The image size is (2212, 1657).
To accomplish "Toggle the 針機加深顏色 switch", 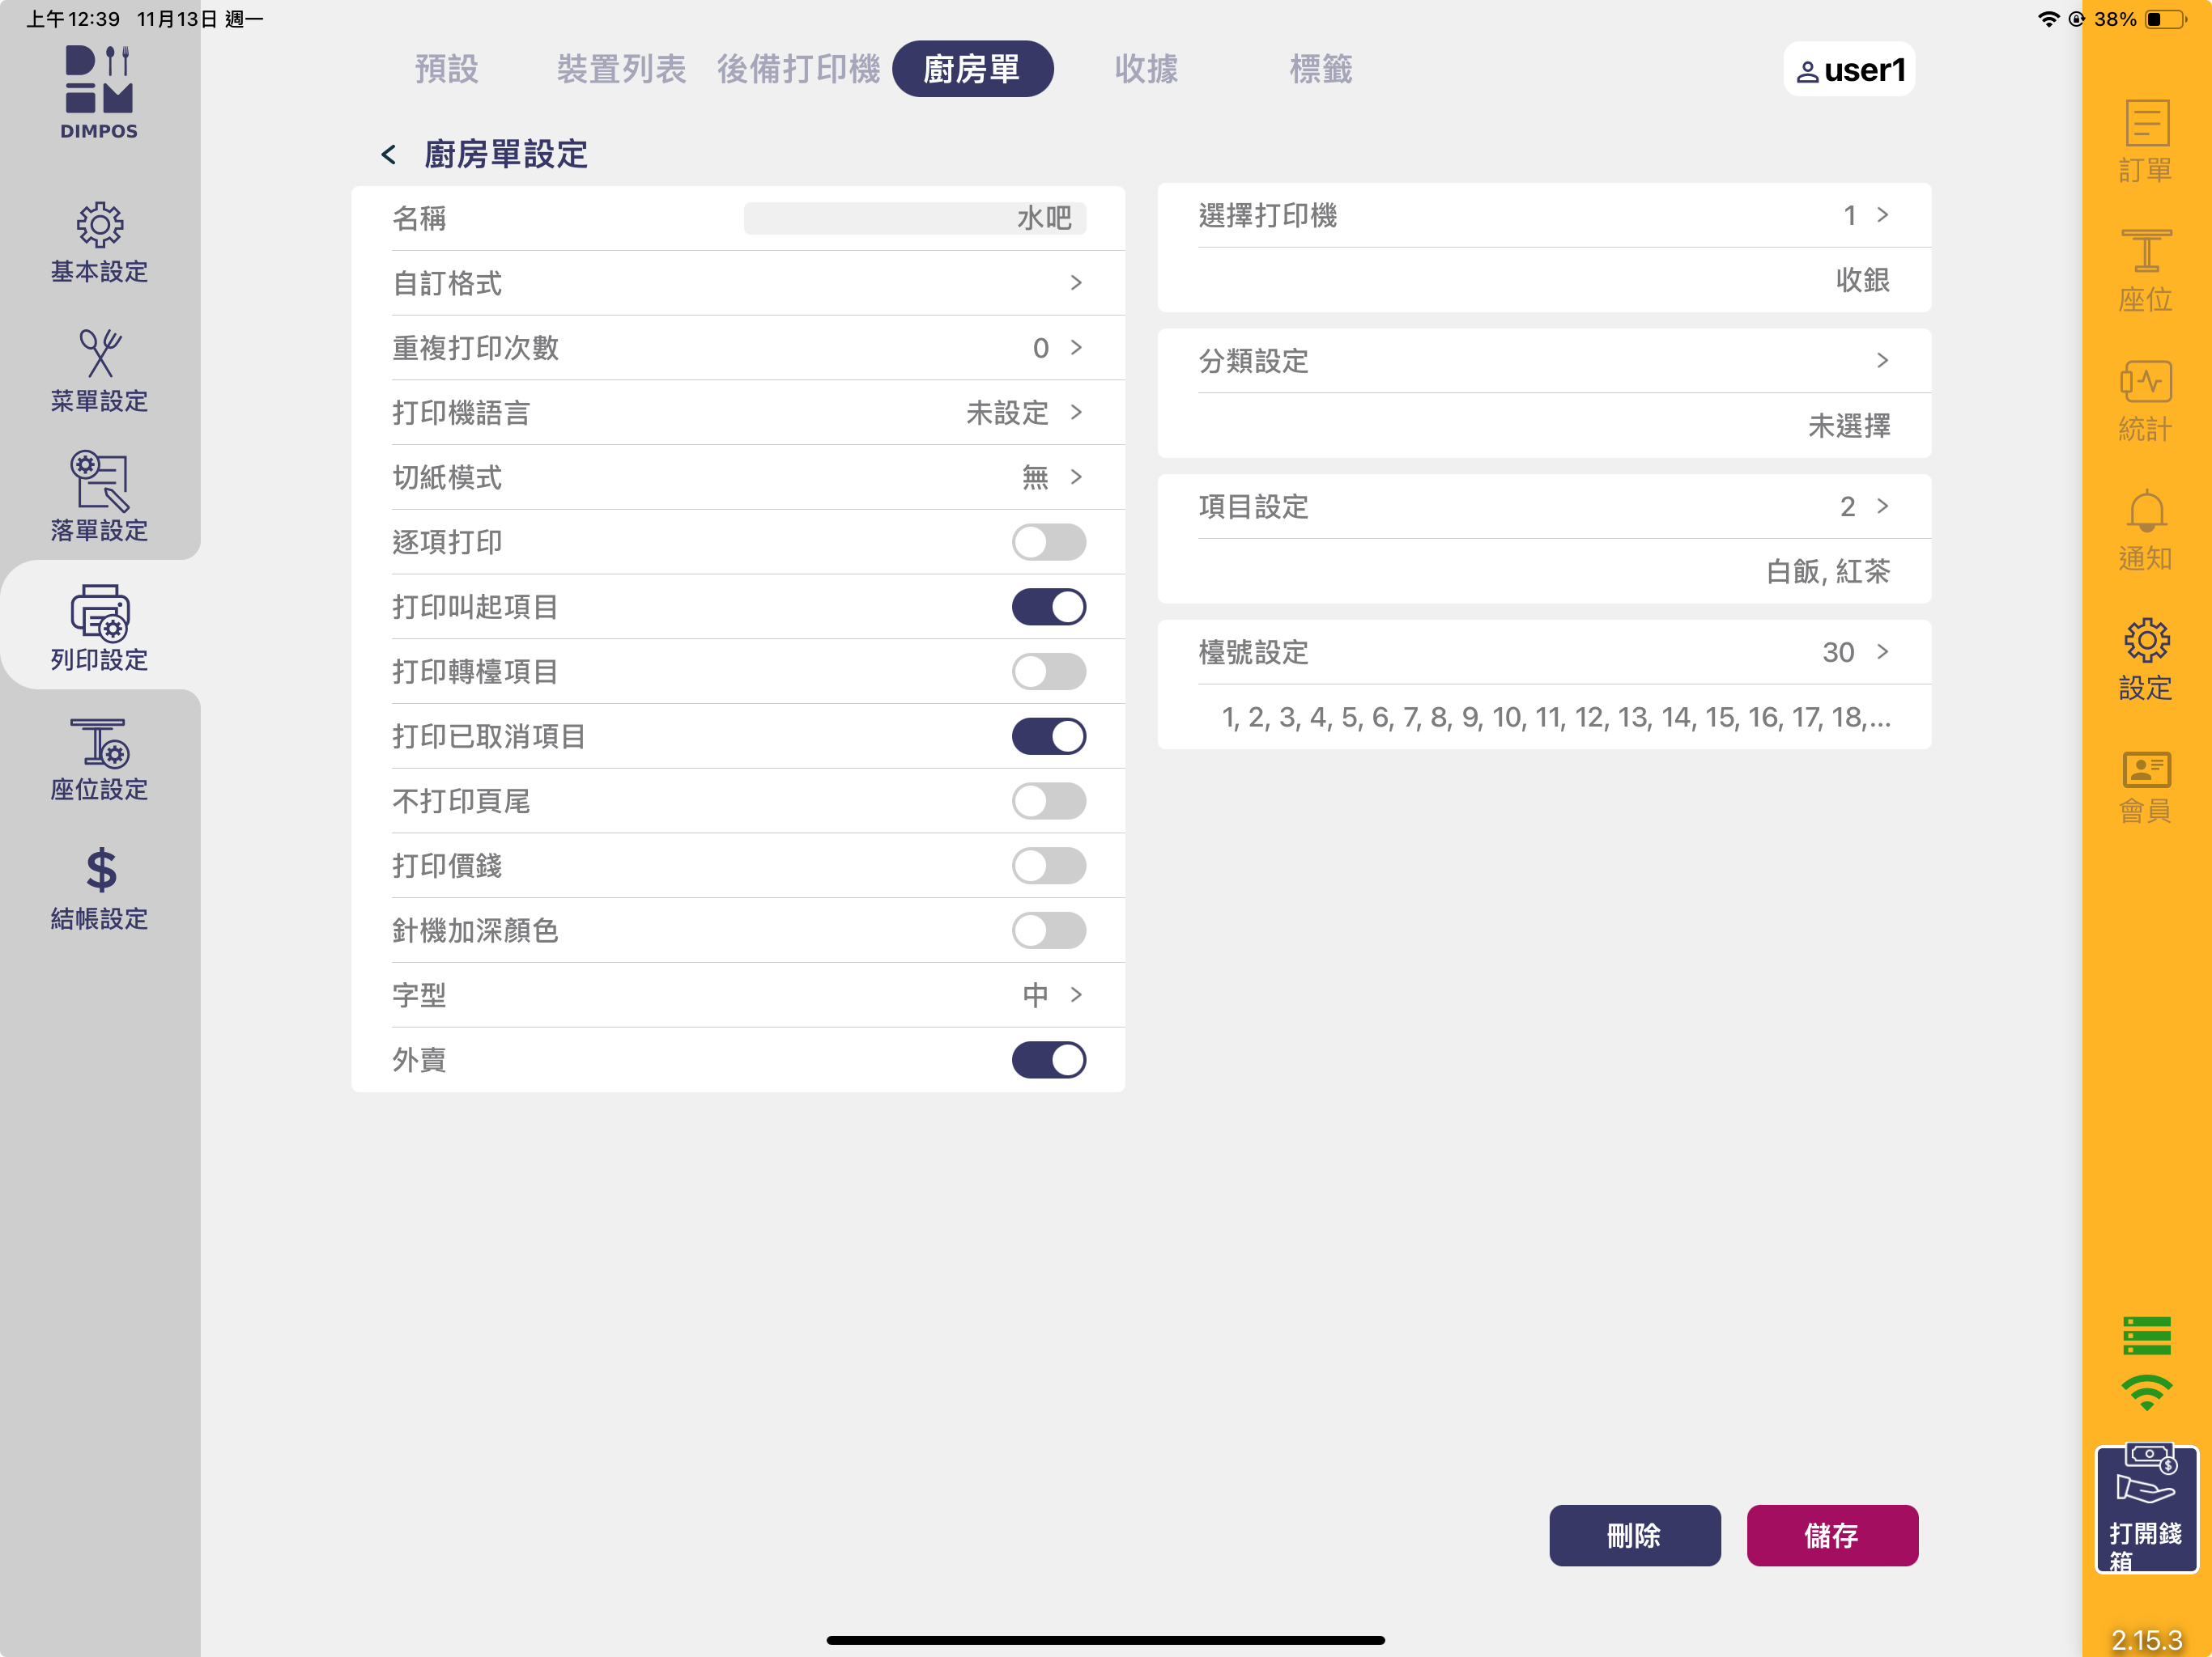I will pyautogui.click(x=1048, y=930).
